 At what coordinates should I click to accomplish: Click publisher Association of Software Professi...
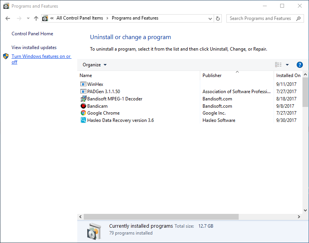[x=236, y=92]
